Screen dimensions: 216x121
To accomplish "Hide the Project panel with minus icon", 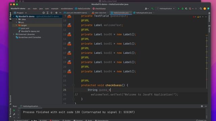I will (x=60, y=13).
